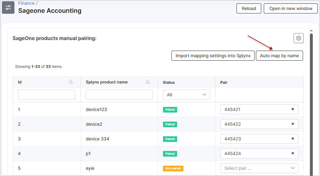Viewport: 320px width, 176px height.
Task: Open the table settings gear icon
Action: point(299,38)
